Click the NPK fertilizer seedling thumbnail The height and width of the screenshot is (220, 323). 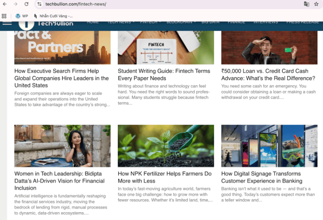pos(166,146)
